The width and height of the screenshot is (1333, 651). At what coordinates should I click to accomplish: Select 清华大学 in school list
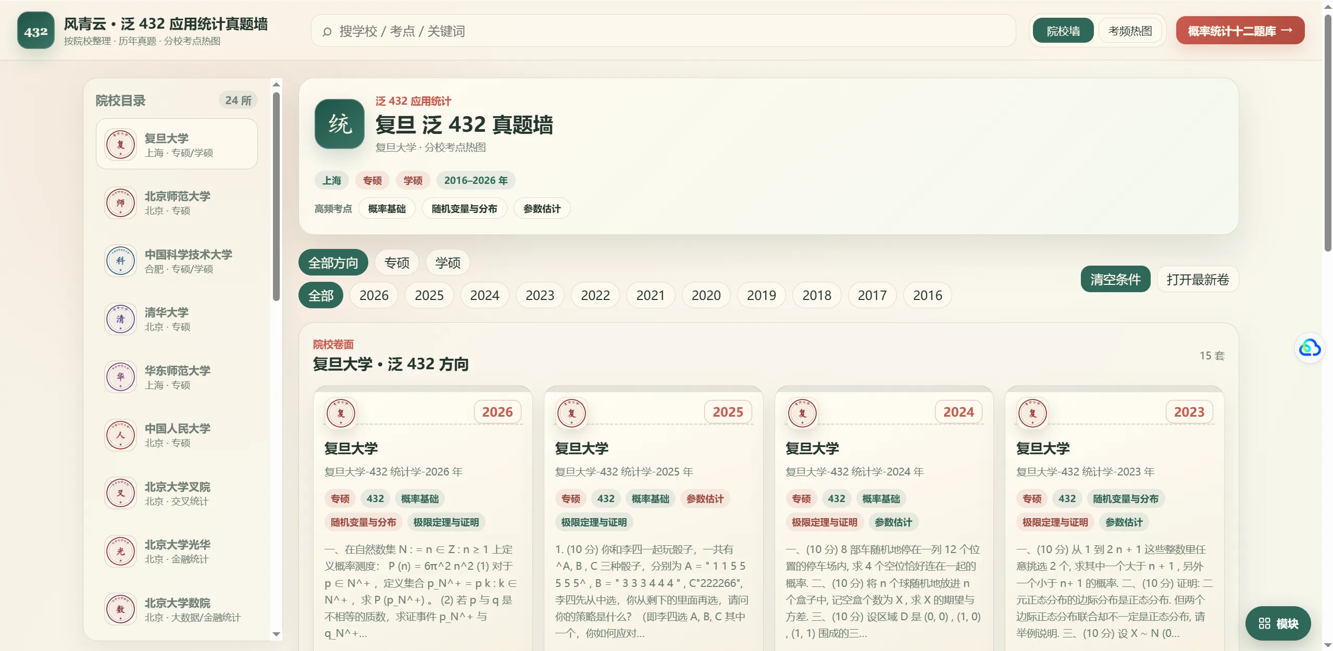click(177, 319)
